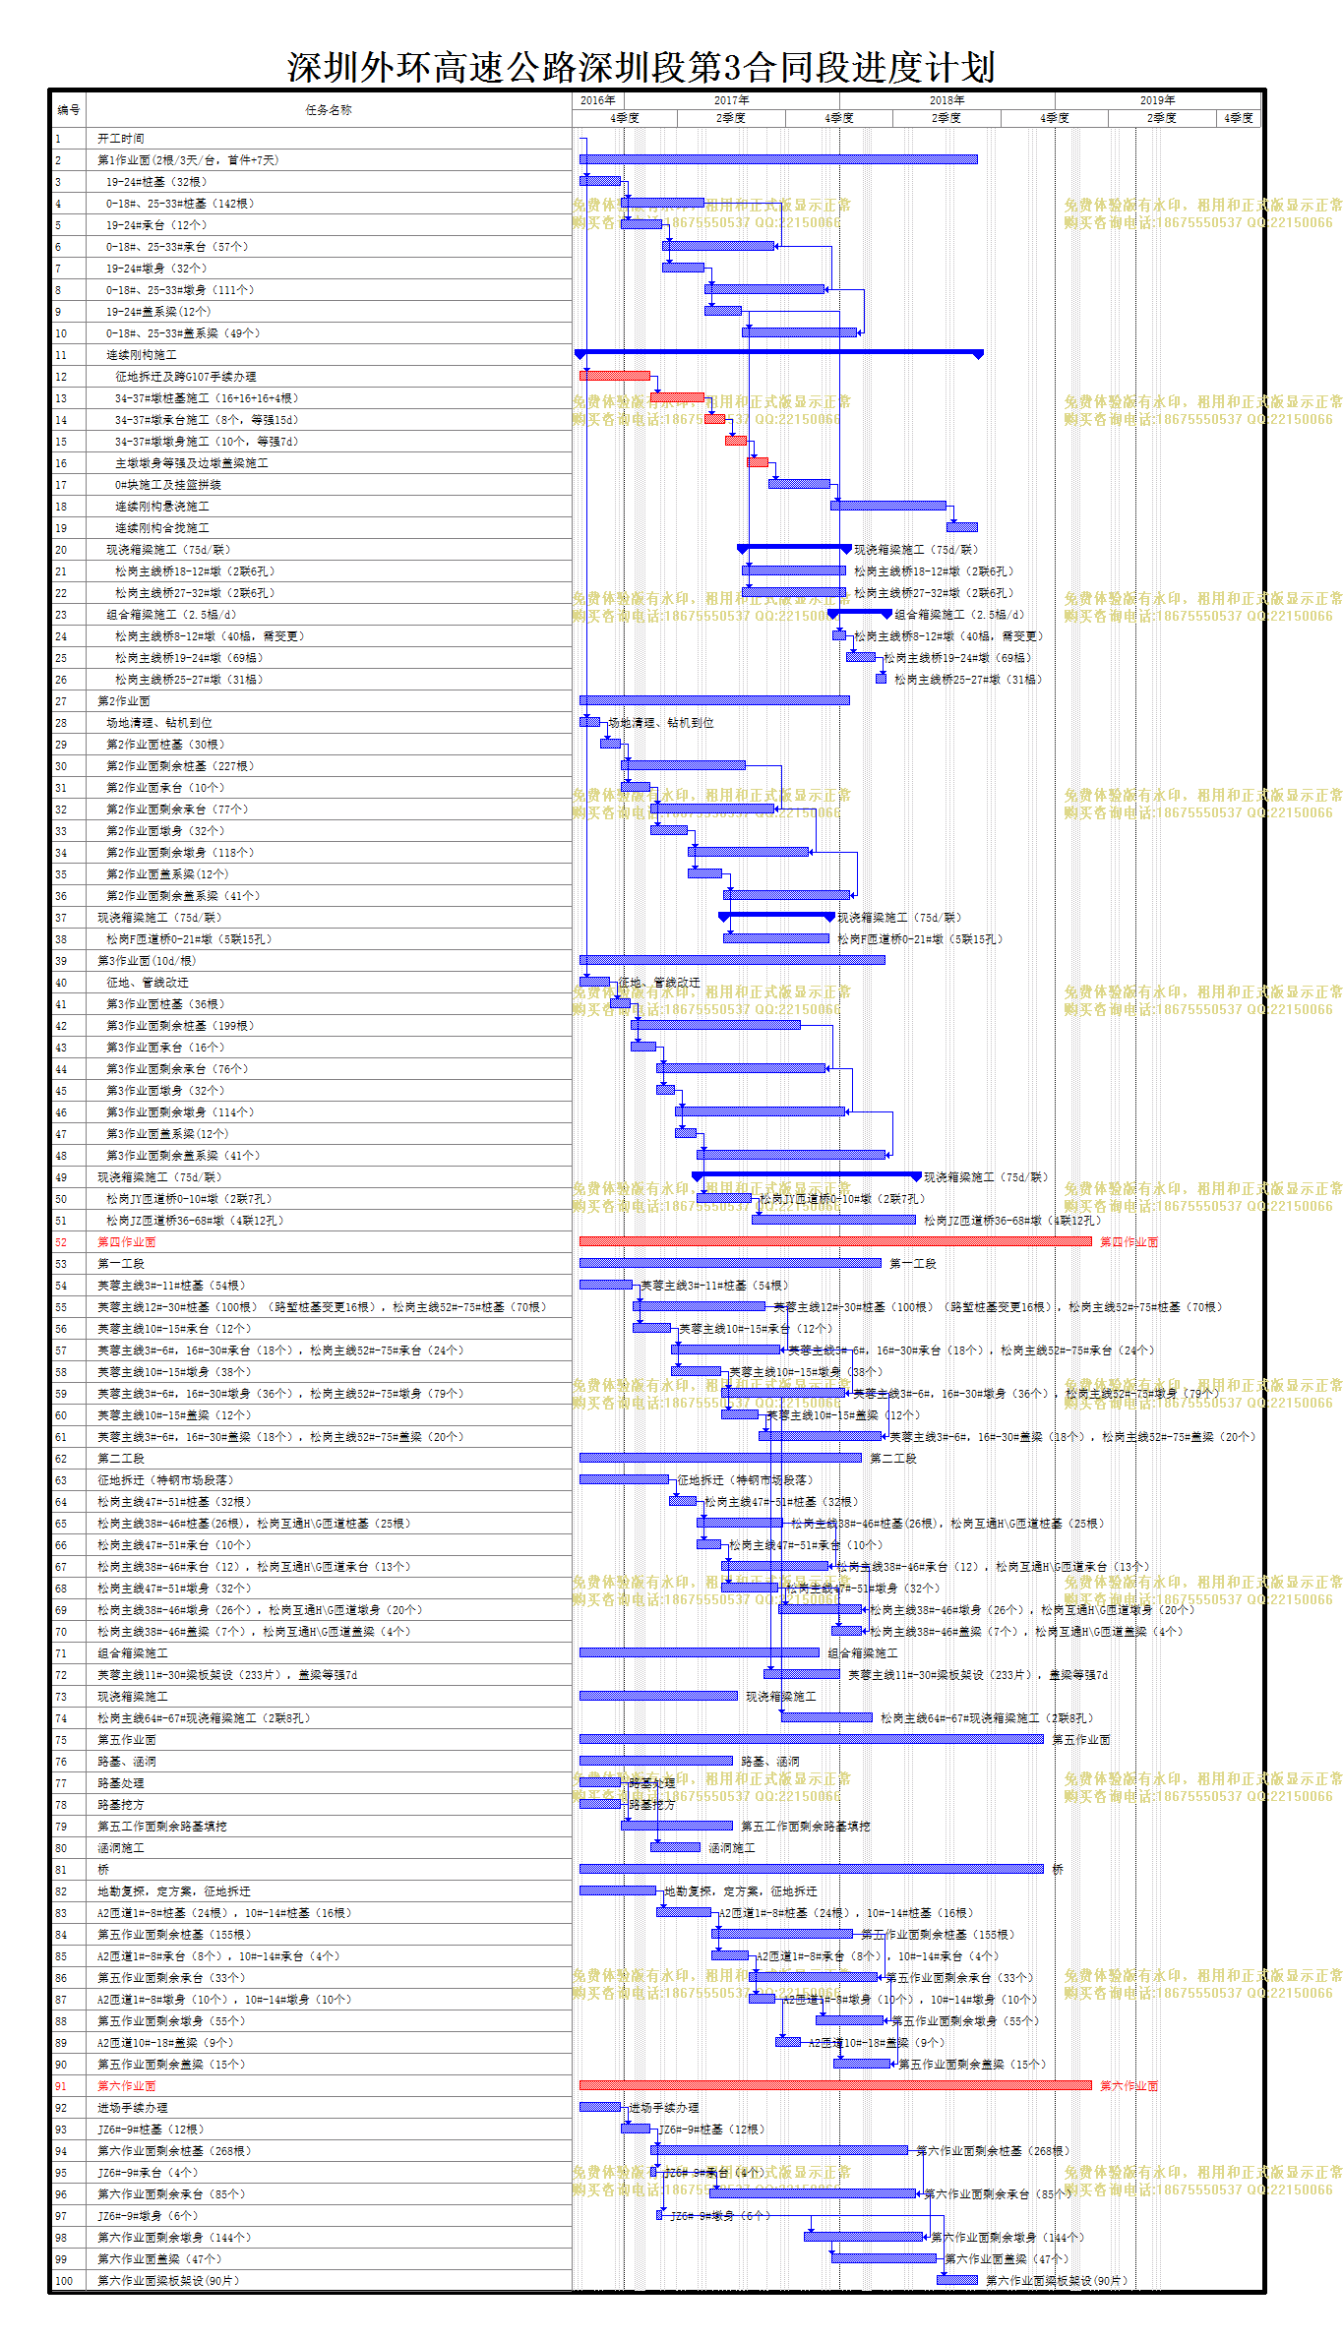The image size is (1343, 2340).
Task: Click the Gantt bar label 场地清理、钻机到位
Action: pos(661,723)
